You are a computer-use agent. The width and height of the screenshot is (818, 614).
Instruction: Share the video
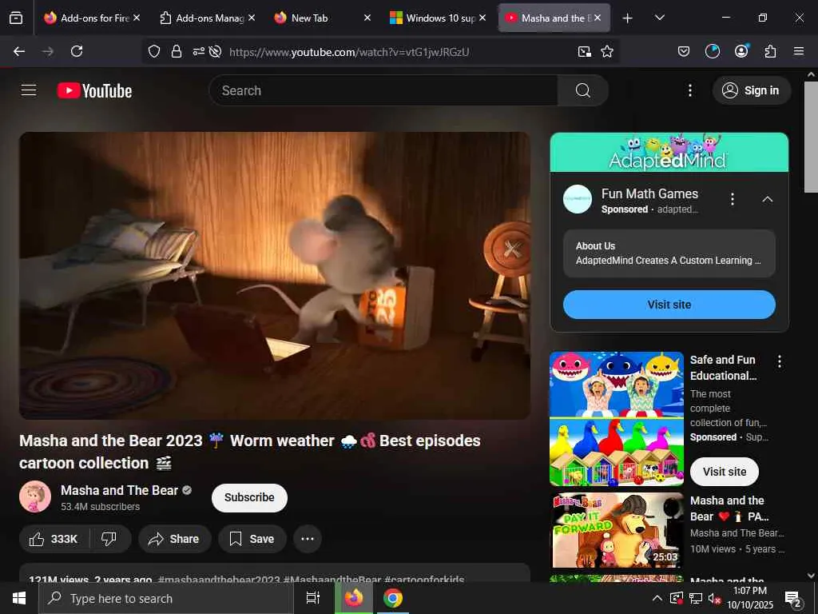click(175, 539)
